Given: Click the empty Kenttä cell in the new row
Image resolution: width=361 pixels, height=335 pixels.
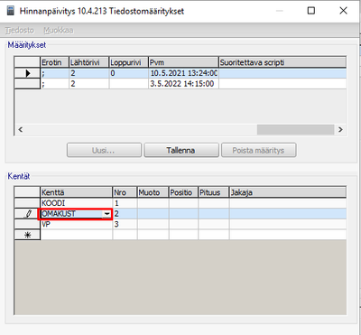Looking at the screenshot, I should pyautogui.click(x=77, y=235).
